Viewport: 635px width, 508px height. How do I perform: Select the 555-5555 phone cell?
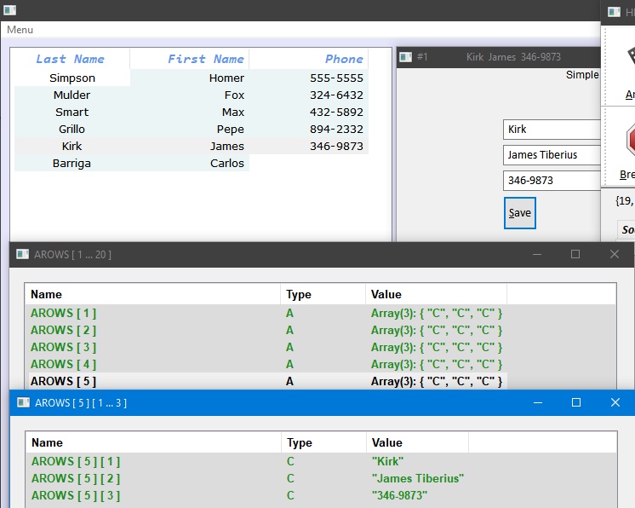309,78
